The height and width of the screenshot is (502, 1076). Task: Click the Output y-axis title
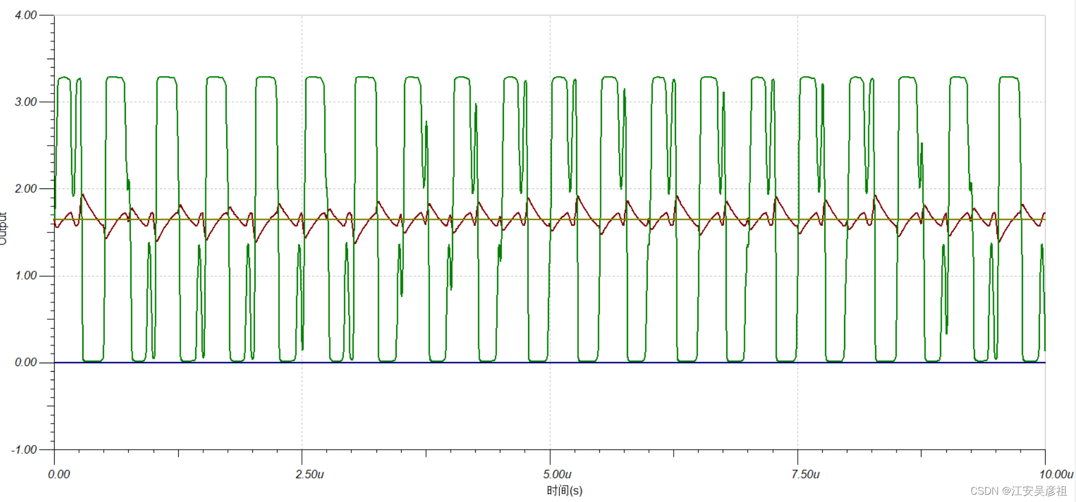(x=3, y=228)
